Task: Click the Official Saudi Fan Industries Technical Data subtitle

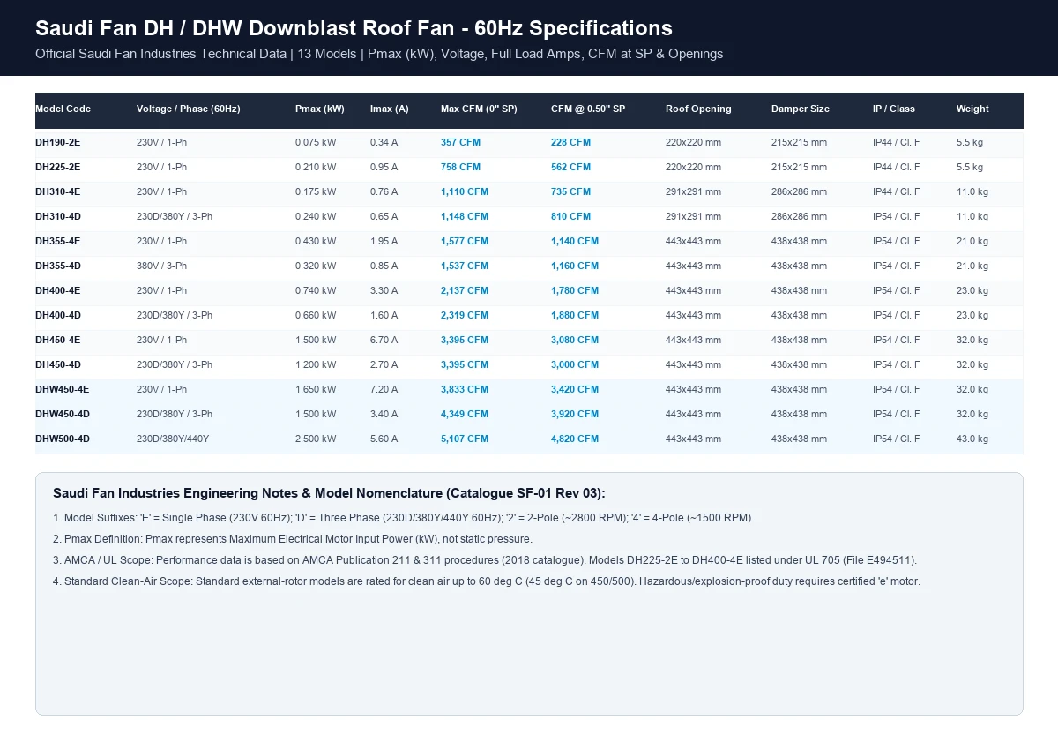Action: pos(379,54)
